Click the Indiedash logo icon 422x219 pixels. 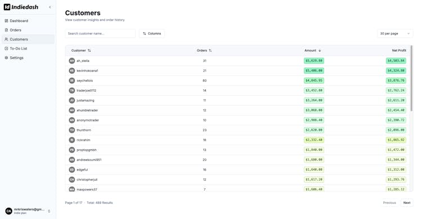tap(7, 7)
